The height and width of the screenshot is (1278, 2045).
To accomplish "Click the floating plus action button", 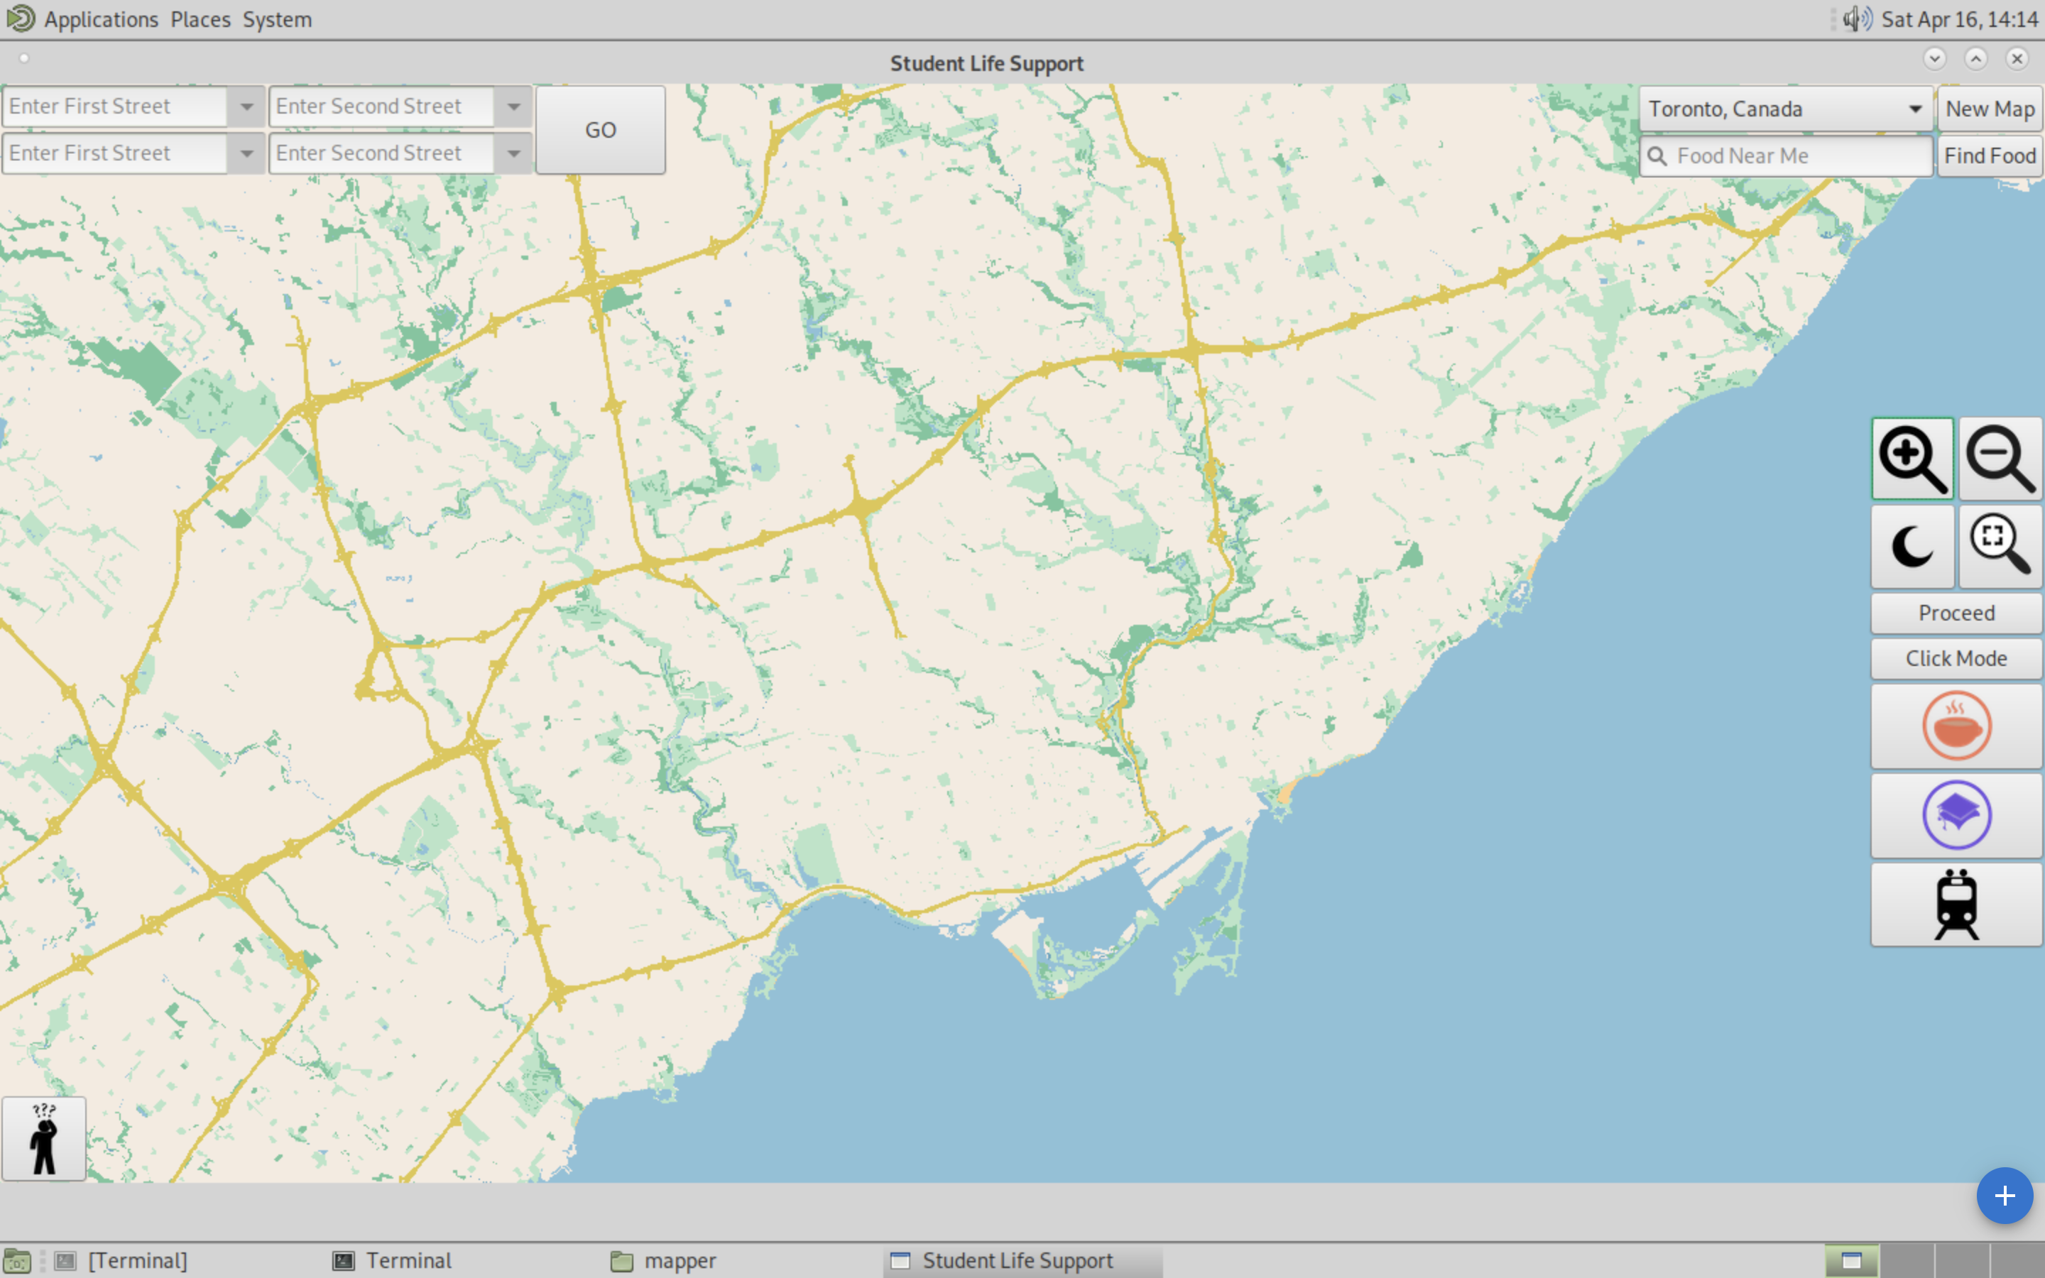I will (x=2004, y=1195).
